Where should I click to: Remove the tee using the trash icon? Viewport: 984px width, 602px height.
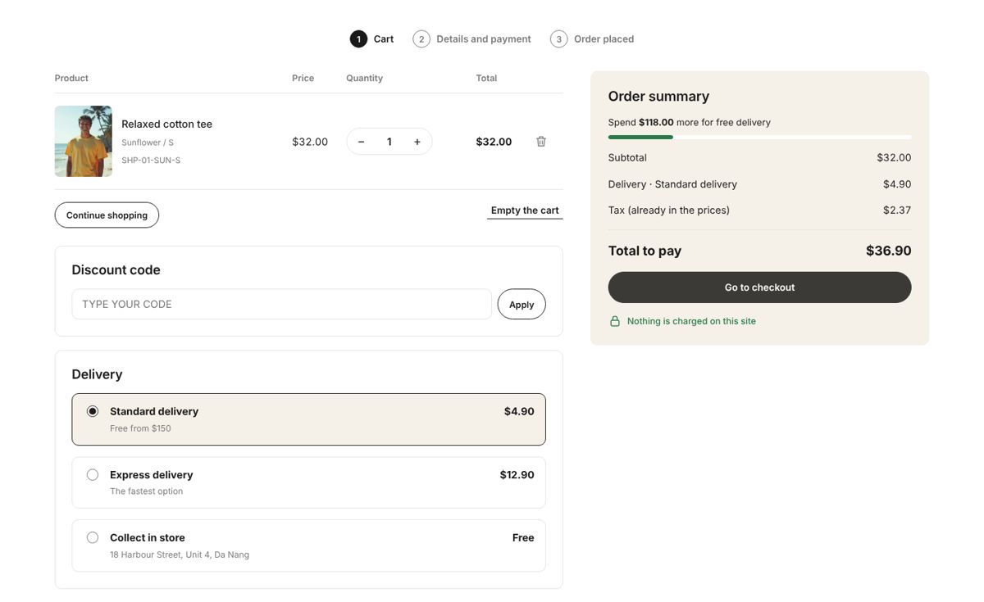pos(541,142)
